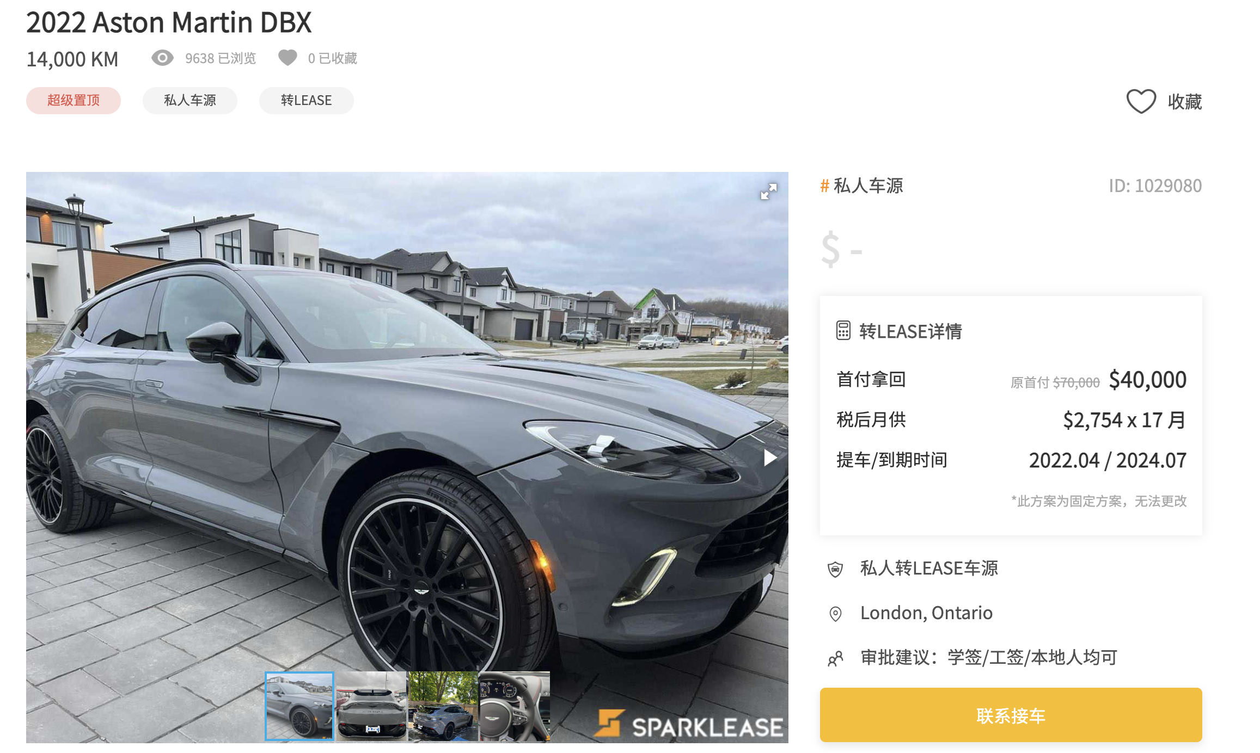The width and height of the screenshot is (1260, 753).
Task: Open the car under trees thumbnail
Action: (443, 706)
